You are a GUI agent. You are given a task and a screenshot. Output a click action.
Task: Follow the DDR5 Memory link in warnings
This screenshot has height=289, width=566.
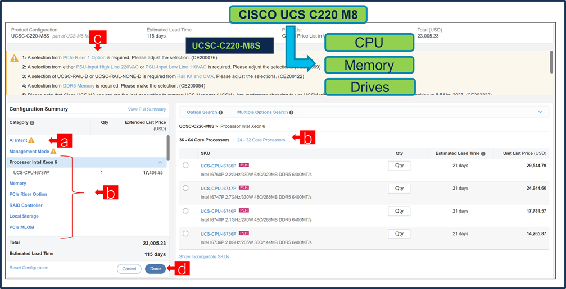click(x=80, y=86)
